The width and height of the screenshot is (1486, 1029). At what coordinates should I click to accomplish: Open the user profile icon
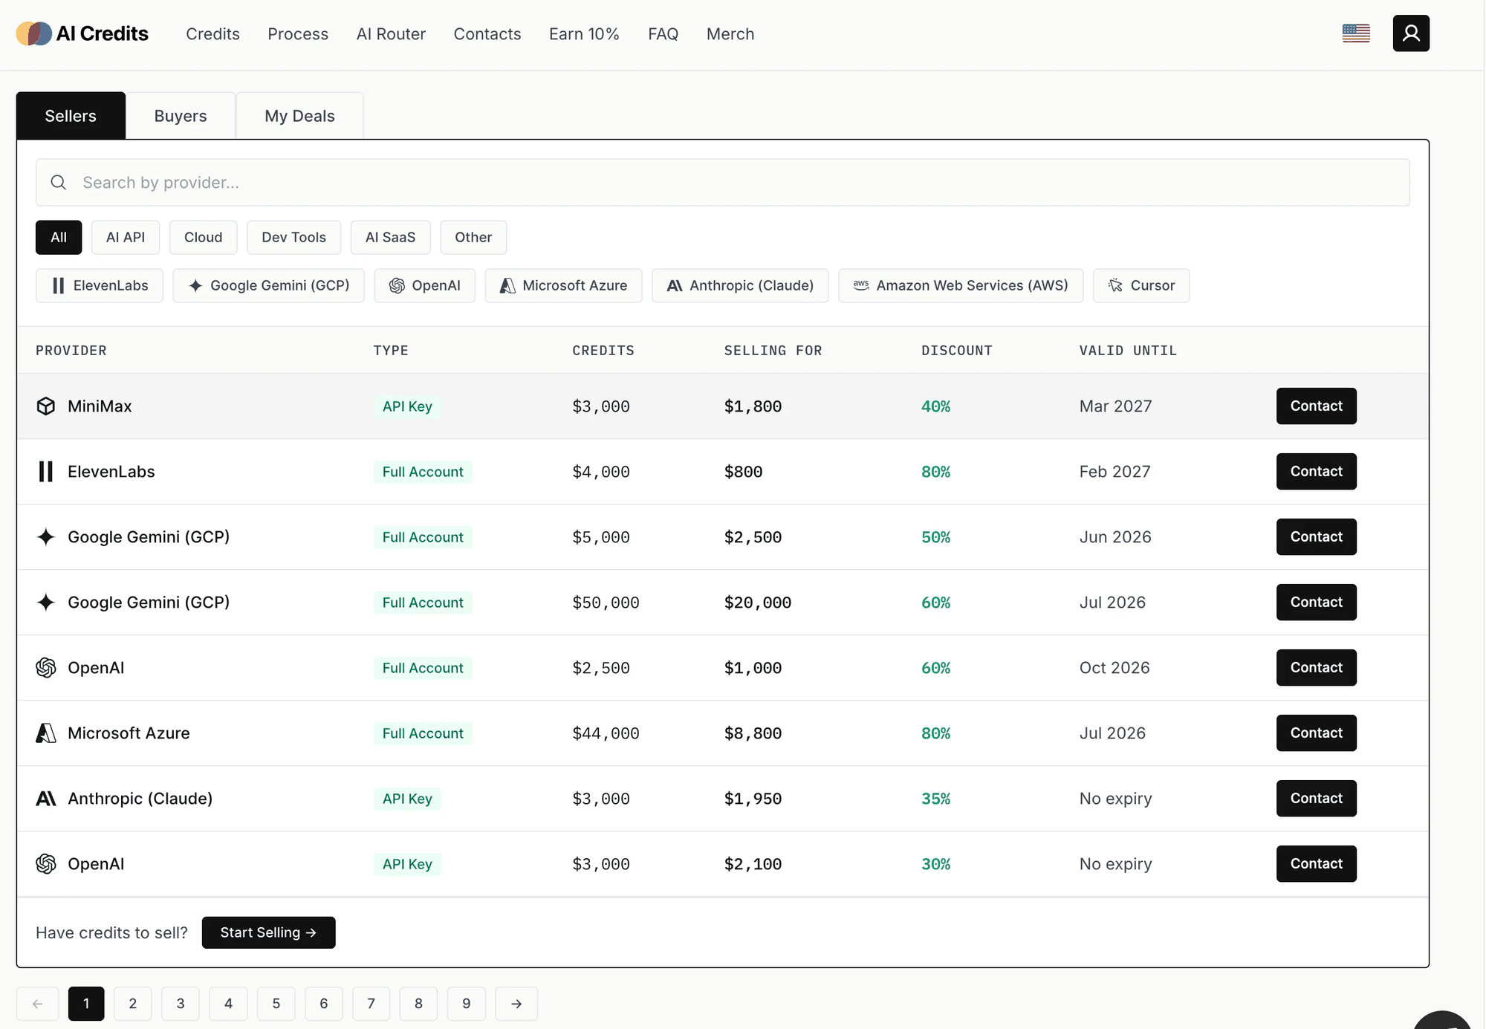point(1411,33)
